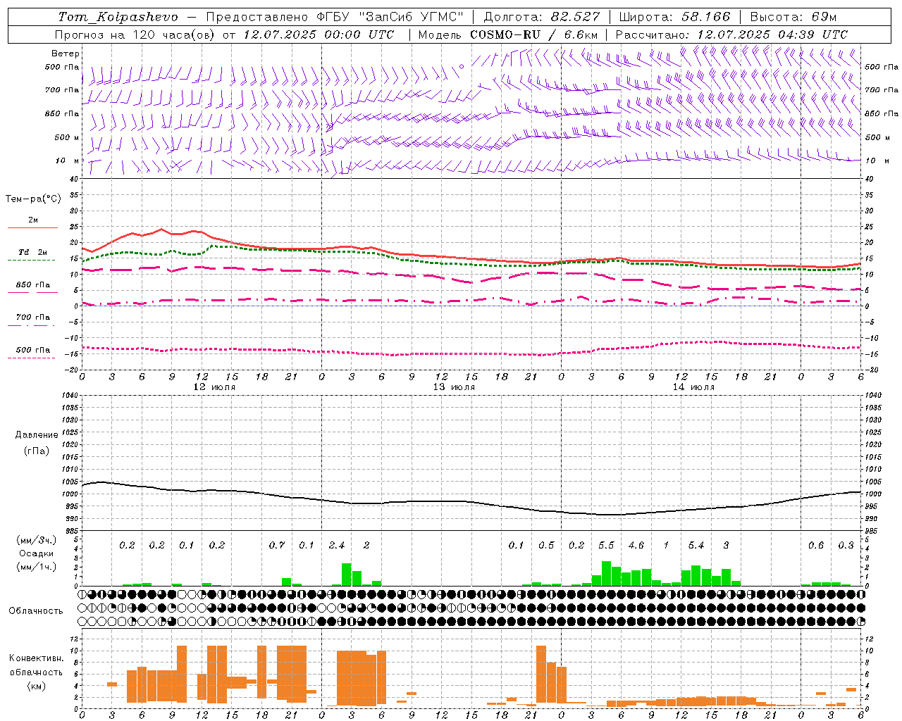Click the 12 июля date label
This screenshot has width=902, height=721.
pos(214,387)
